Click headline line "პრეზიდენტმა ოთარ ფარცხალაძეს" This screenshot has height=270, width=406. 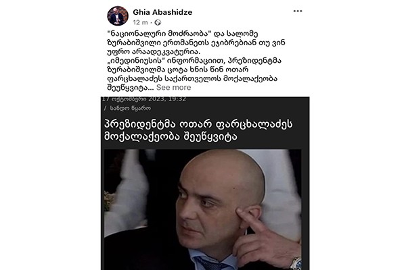point(198,124)
